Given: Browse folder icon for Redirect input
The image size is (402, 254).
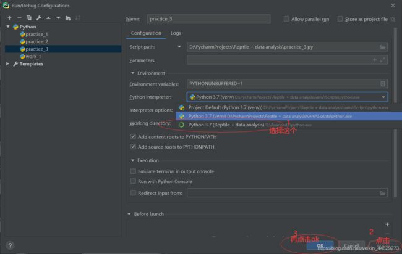Looking at the screenshot, I should [382, 193].
